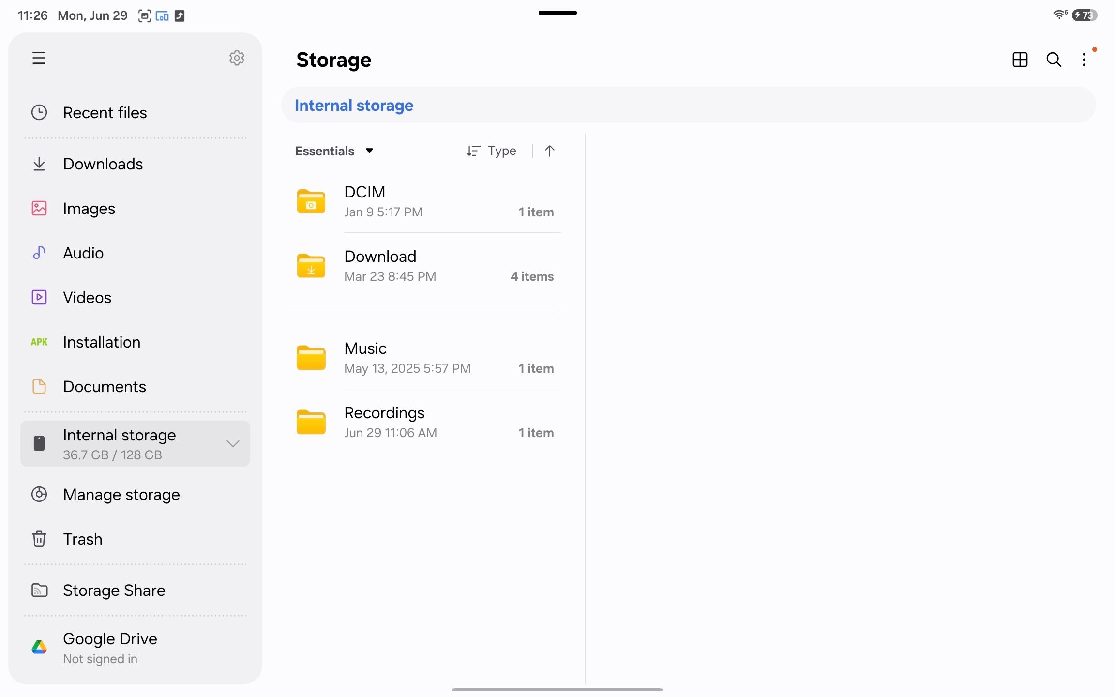Click the Downloads arrow icon

click(x=39, y=164)
